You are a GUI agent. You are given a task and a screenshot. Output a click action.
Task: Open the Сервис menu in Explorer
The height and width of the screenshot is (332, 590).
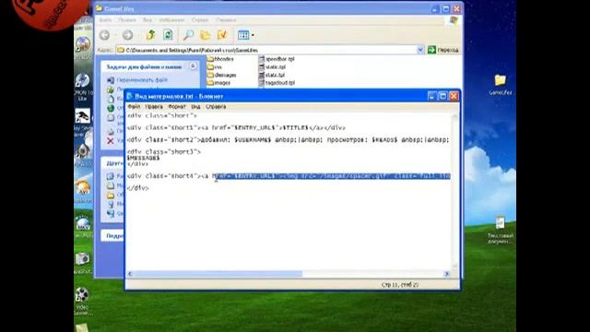tap(200, 20)
